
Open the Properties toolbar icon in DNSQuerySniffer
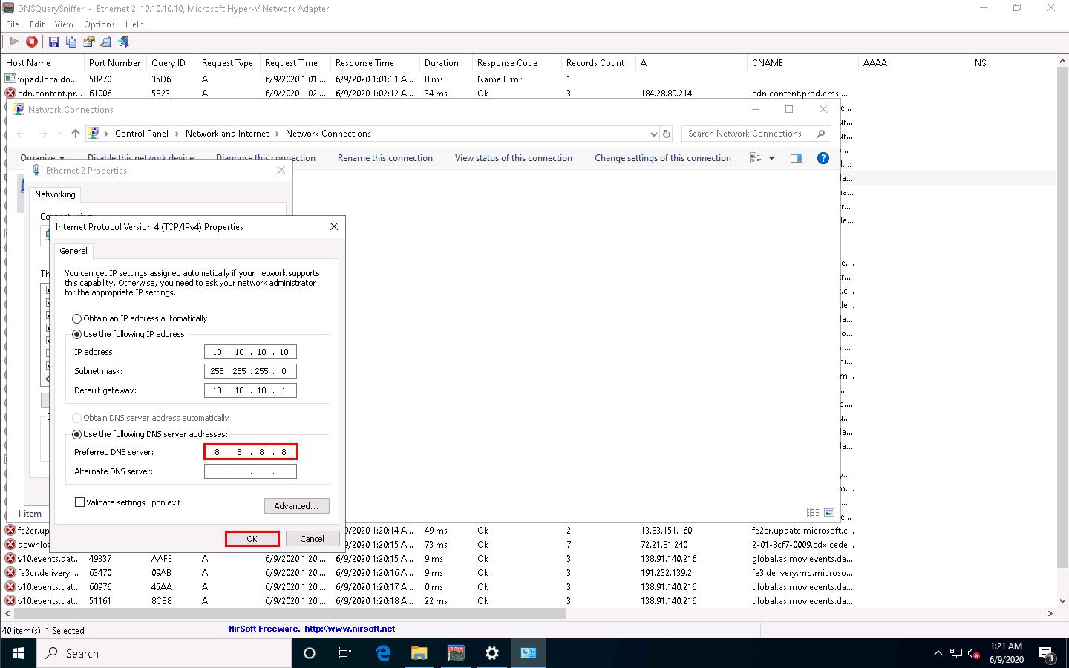(x=89, y=42)
